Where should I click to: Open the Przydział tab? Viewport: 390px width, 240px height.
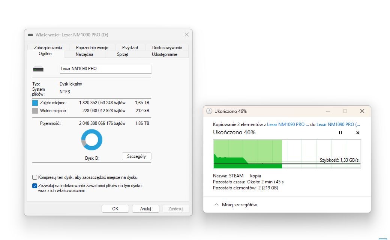click(130, 48)
